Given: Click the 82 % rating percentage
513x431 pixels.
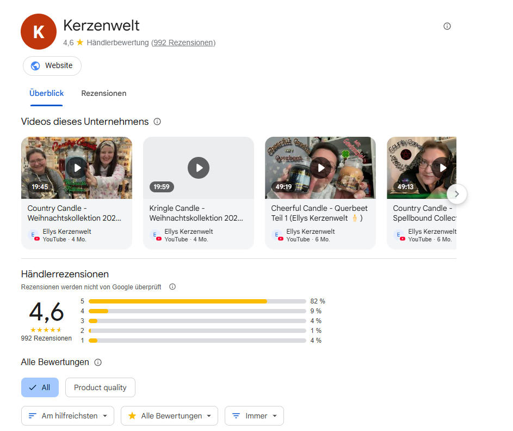Looking at the screenshot, I should 318,301.
